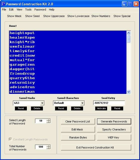Toggle Show Mask option

[14, 16]
